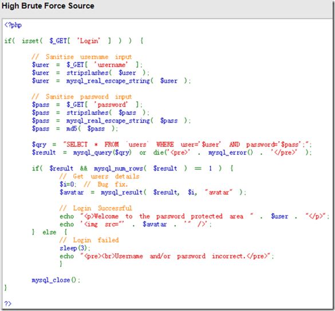Click the echo 'Welcome to the password protected area' line

coord(195,216)
